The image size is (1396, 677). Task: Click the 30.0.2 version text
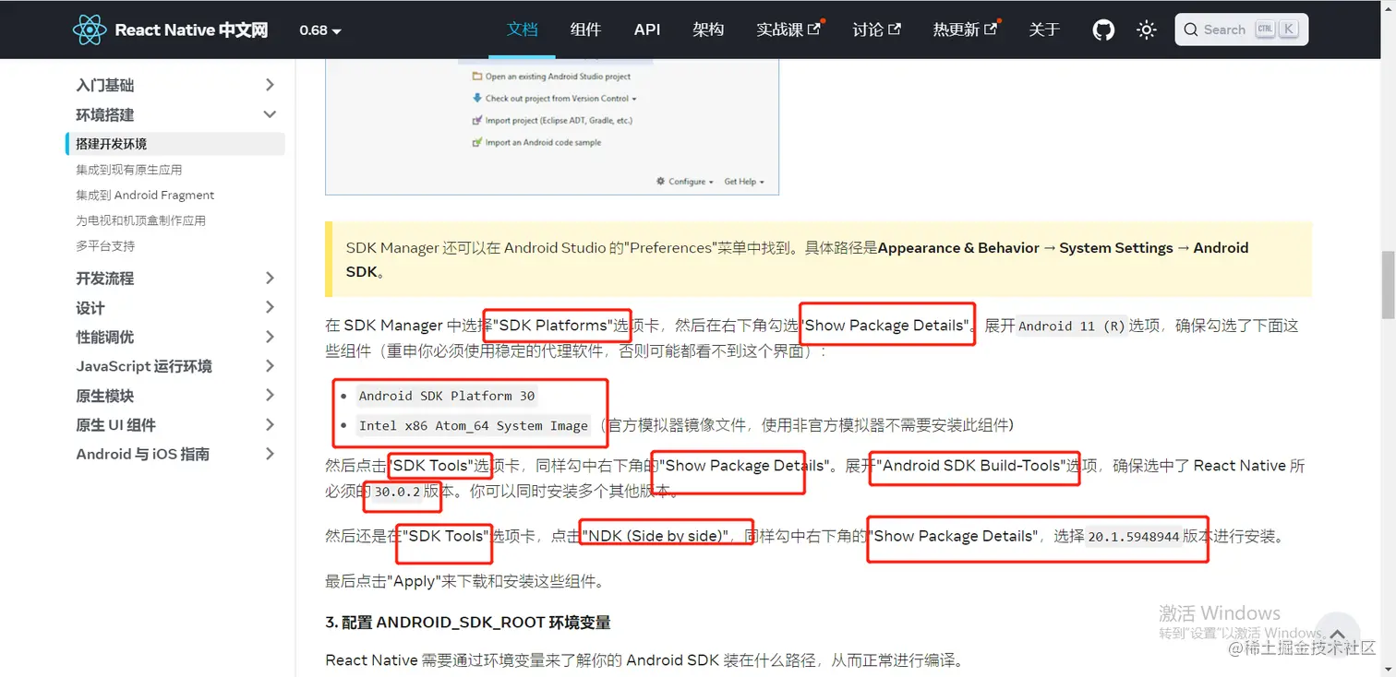(397, 492)
